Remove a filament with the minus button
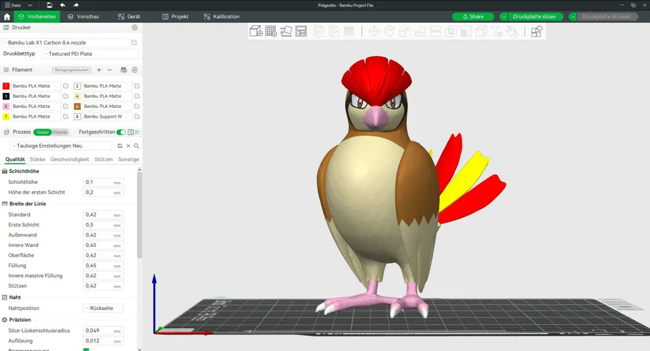The height and width of the screenshot is (351, 650). coord(109,70)
